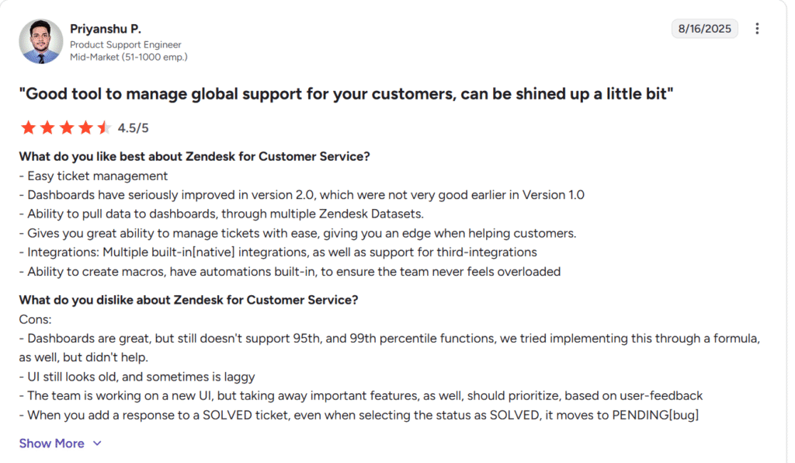Click Priyanshu P.'s profile avatar
This screenshot has width=795, height=463.
point(40,40)
